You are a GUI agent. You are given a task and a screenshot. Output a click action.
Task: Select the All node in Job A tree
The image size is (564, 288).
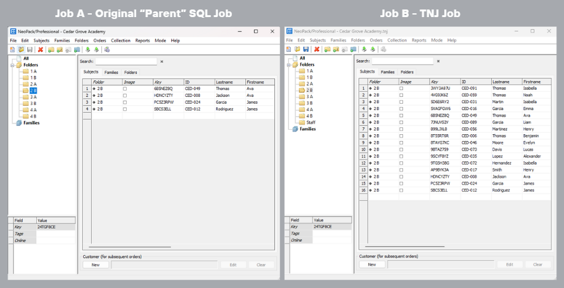pos(26,58)
